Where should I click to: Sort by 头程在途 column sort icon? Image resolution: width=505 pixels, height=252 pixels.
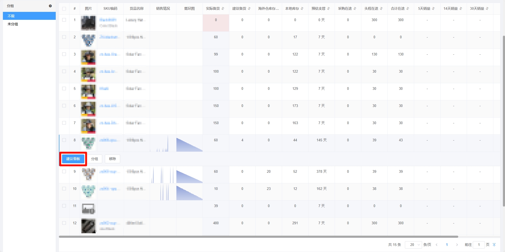coord(381,8)
